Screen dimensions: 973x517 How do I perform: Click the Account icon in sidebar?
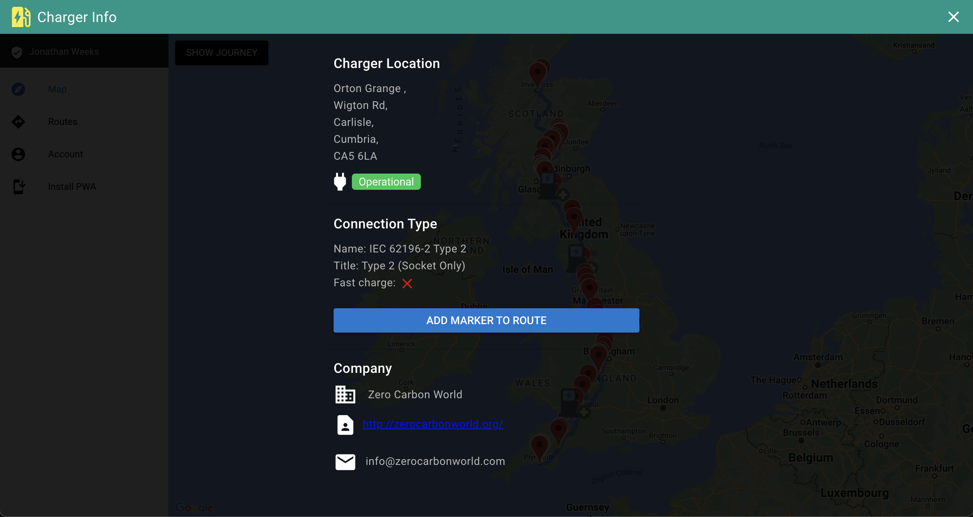click(19, 154)
